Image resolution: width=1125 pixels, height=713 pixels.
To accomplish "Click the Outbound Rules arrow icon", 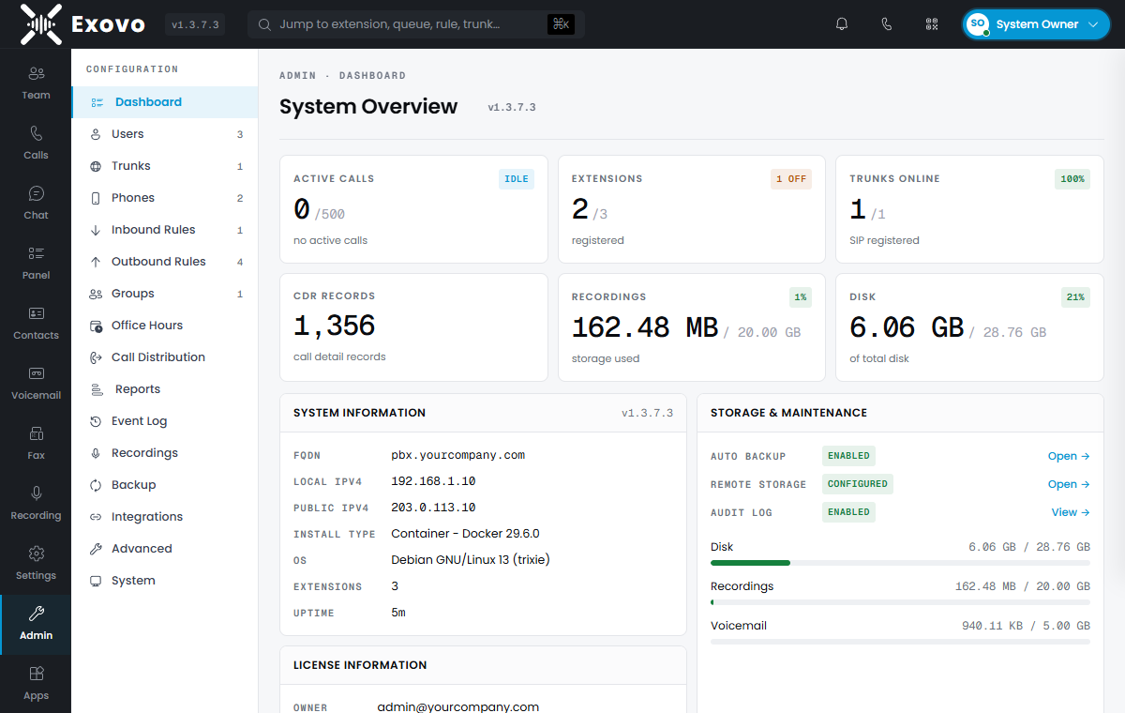I will click(x=96, y=262).
